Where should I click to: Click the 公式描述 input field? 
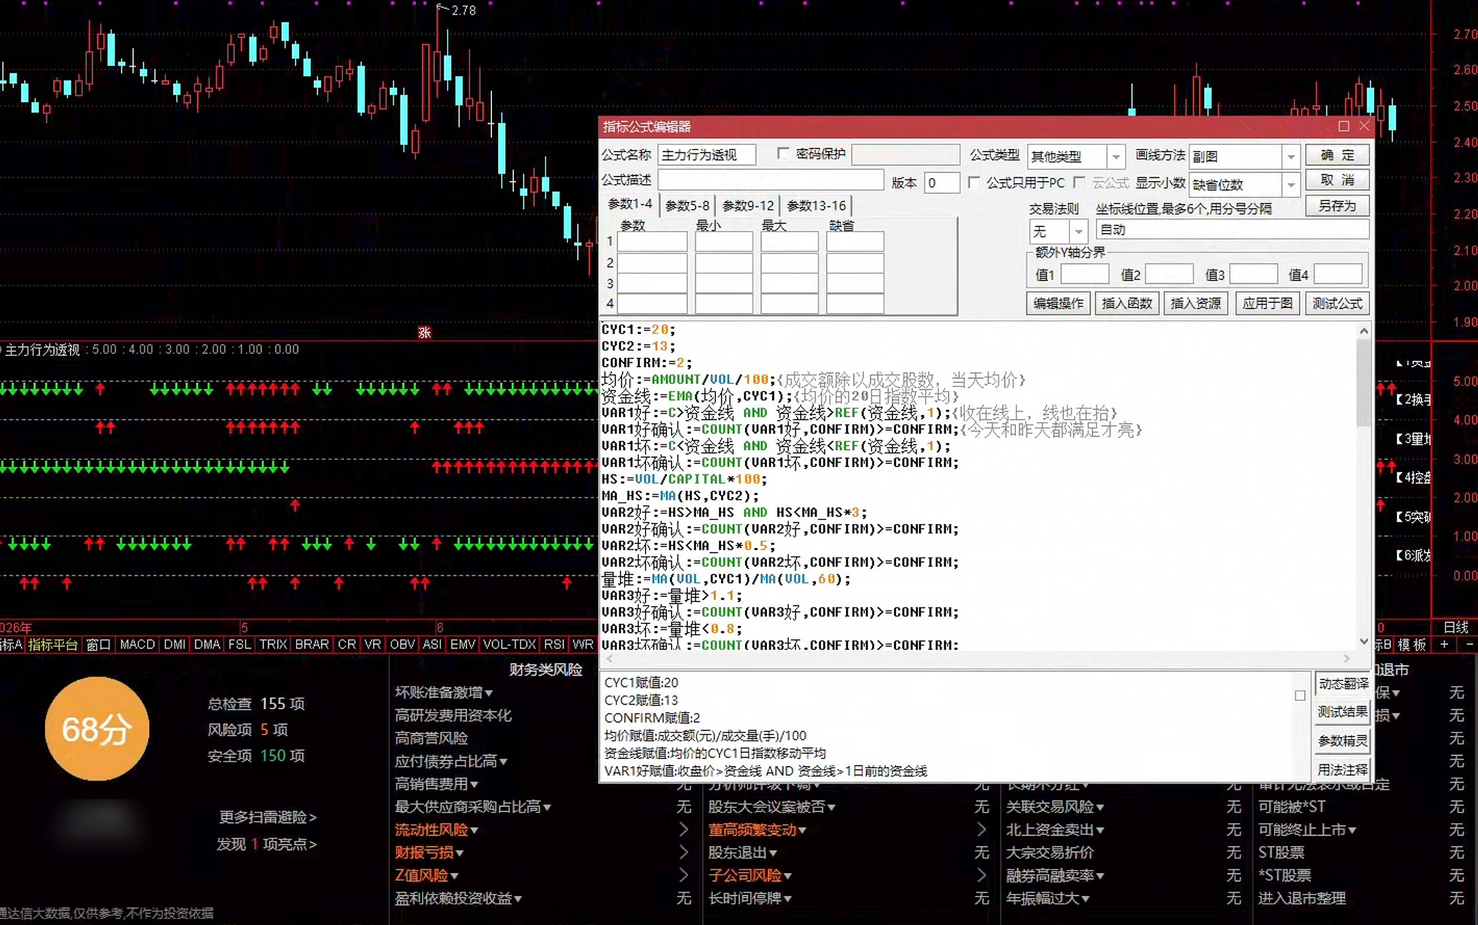tap(771, 180)
